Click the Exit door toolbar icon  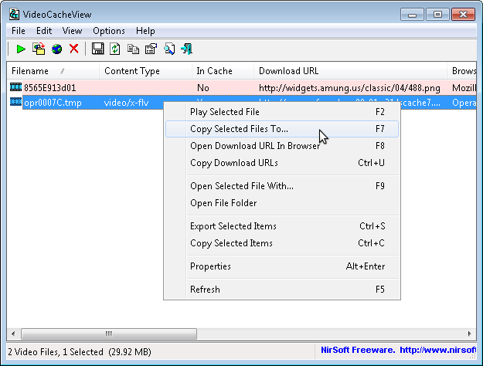187,49
